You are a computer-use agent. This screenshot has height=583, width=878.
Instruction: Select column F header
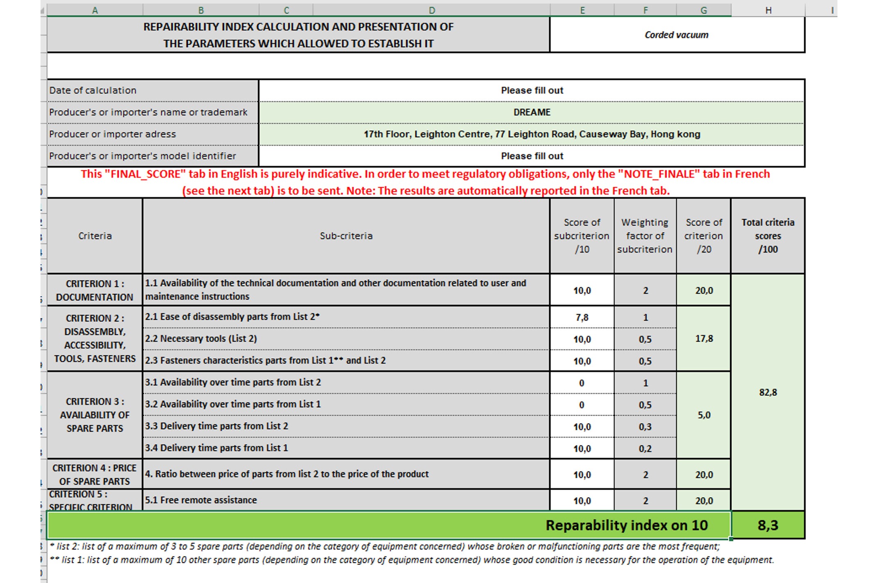[645, 10]
